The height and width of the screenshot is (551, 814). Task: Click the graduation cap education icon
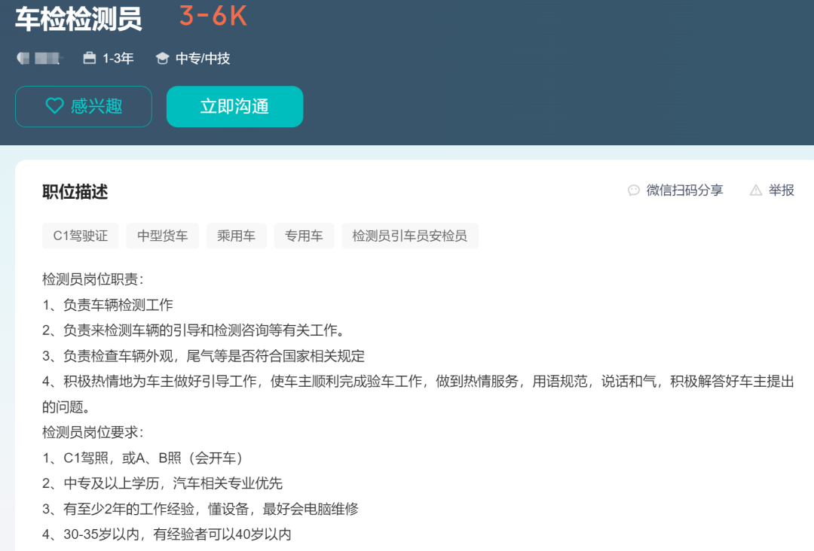tap(163, 58)
